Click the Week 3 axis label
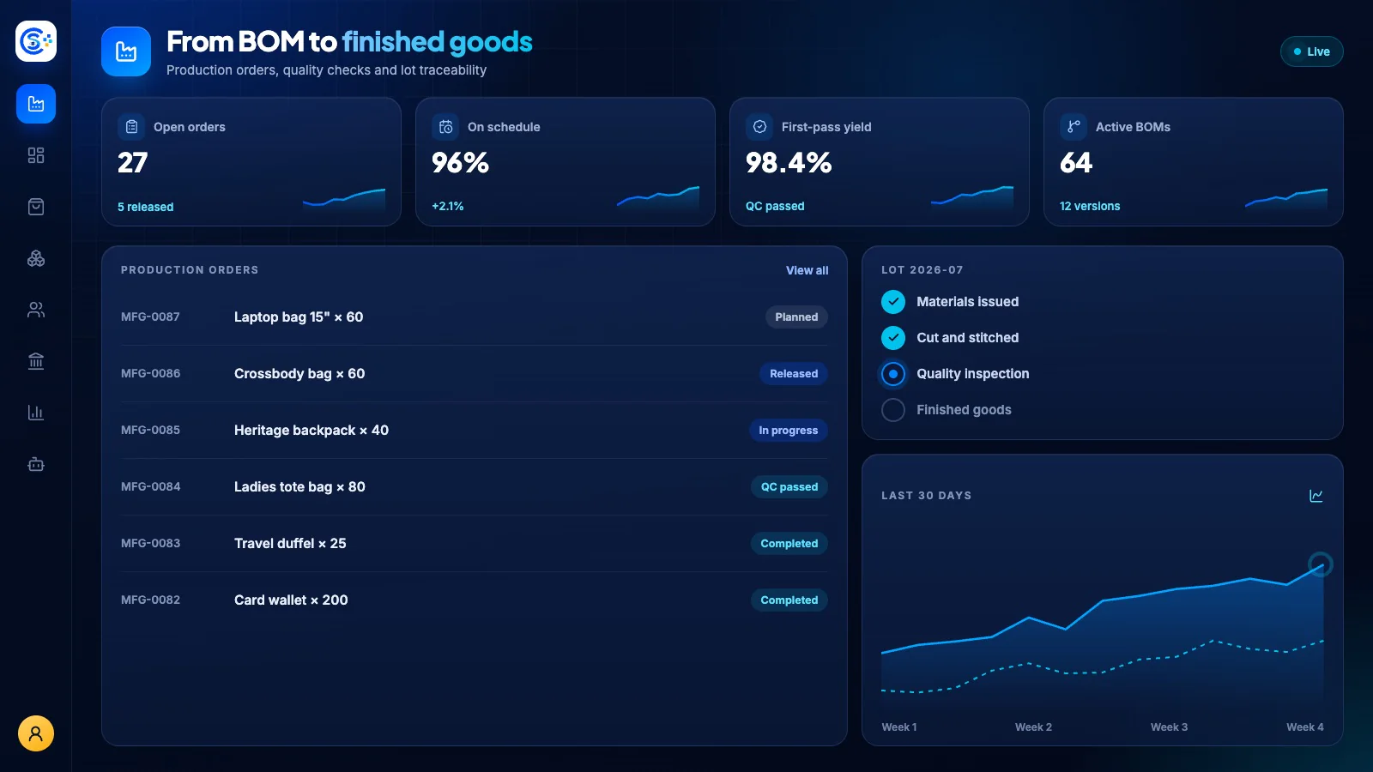Image resolution: width=1373 pixels, height=772 pixels. click(1169, 727)
